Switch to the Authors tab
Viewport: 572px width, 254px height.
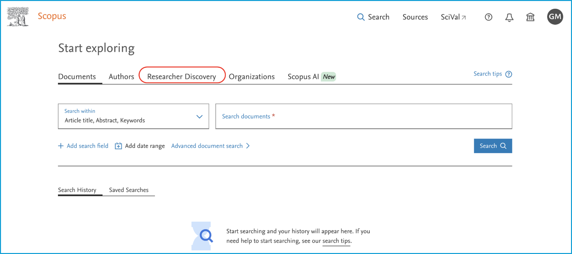(121, 77)
